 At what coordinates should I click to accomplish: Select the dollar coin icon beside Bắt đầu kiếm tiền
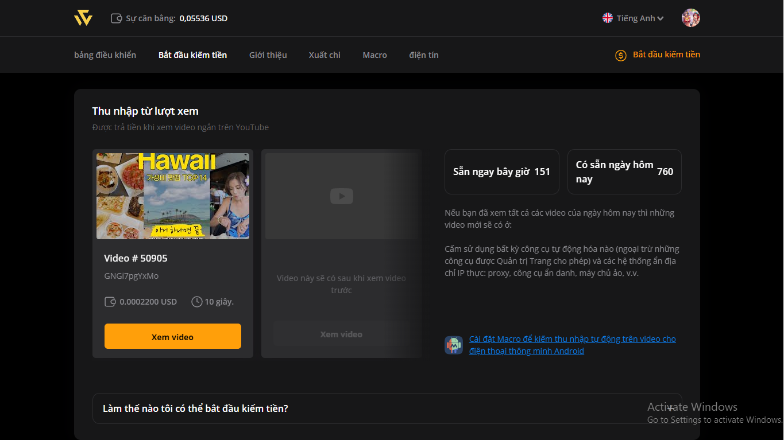[620, 55]
